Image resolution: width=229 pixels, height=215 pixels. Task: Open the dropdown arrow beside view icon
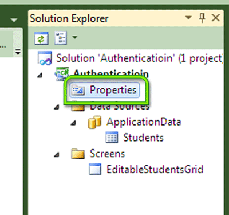pos(74,37)
